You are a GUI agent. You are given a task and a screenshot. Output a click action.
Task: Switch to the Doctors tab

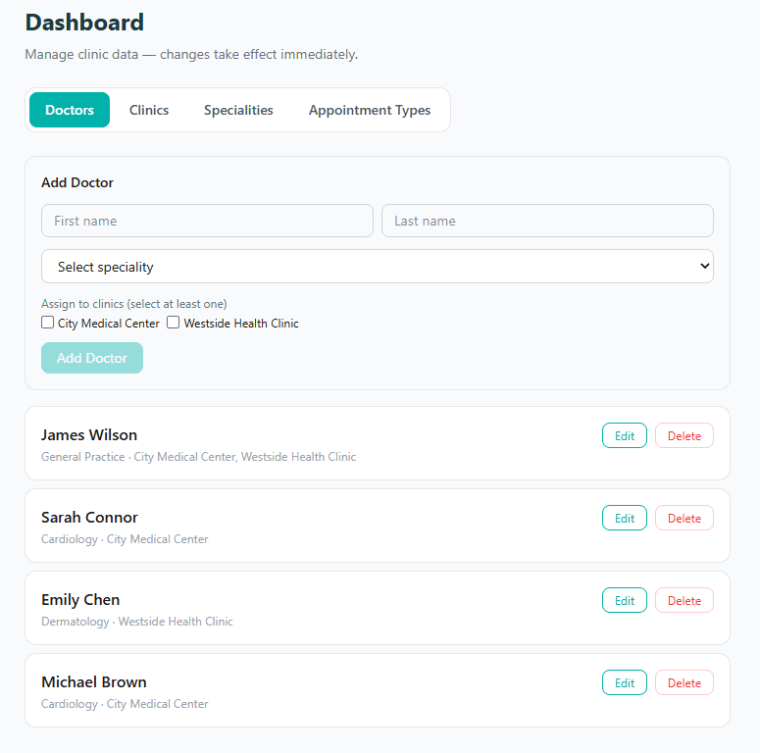(70, 110)
